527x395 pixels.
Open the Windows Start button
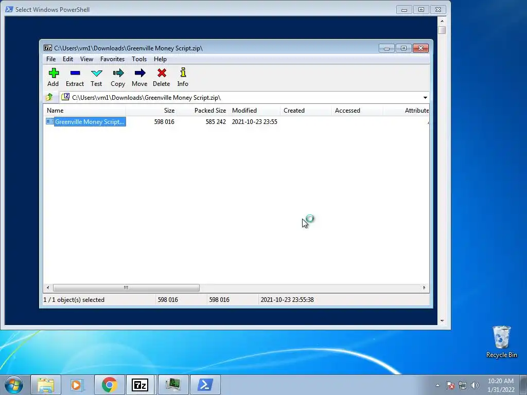14,385
